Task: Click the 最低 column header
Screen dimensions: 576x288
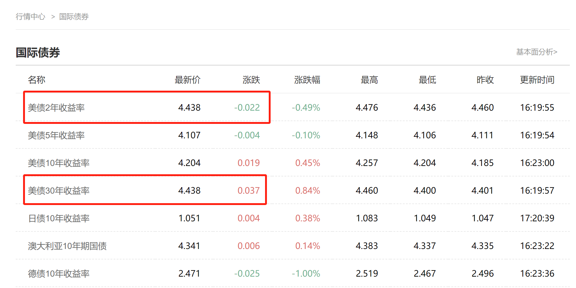Action: 427,80
